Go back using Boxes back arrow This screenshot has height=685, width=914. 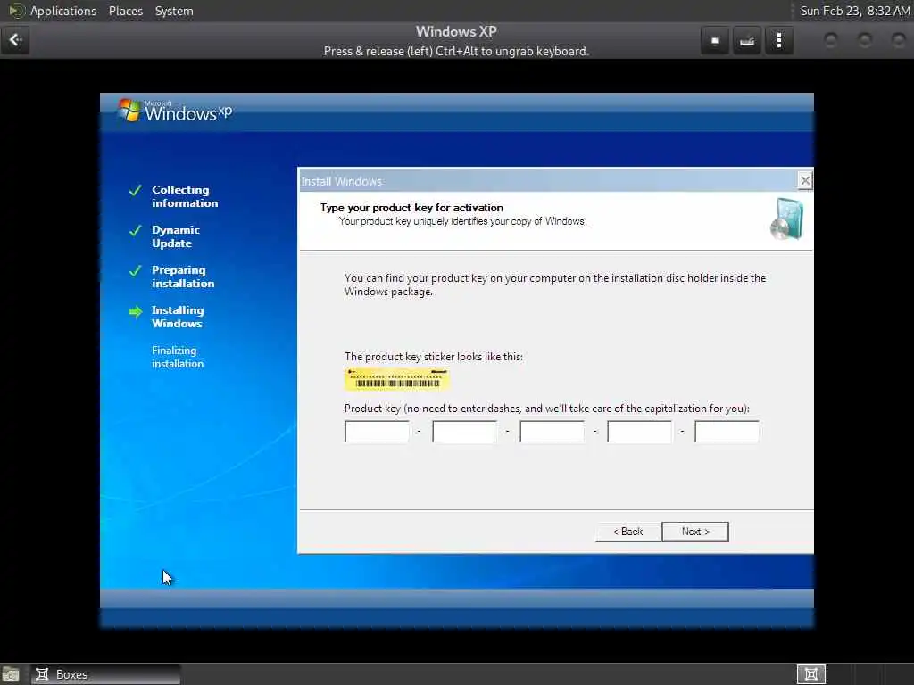[x=15, y=40]
